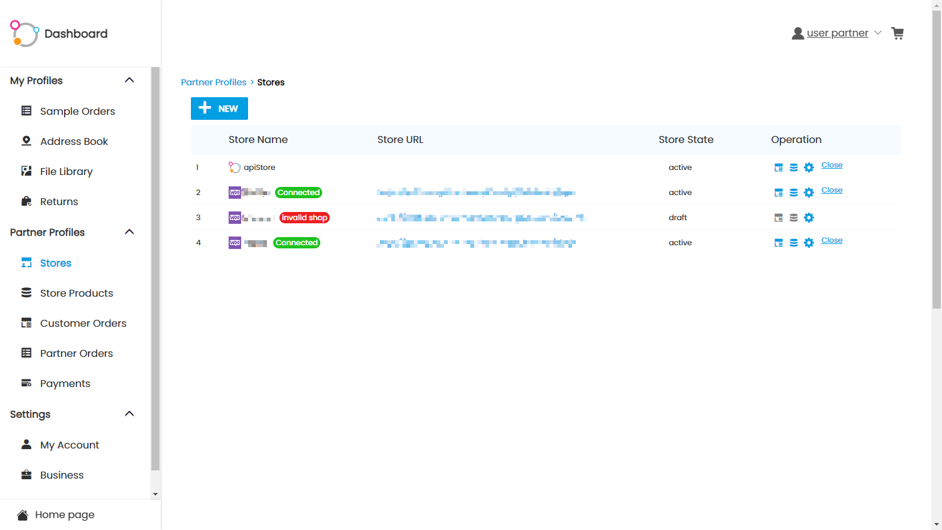Viewport: 942px width, 530px height.
Task: Open the user partner account link
Action: click(x=837, y=33)
